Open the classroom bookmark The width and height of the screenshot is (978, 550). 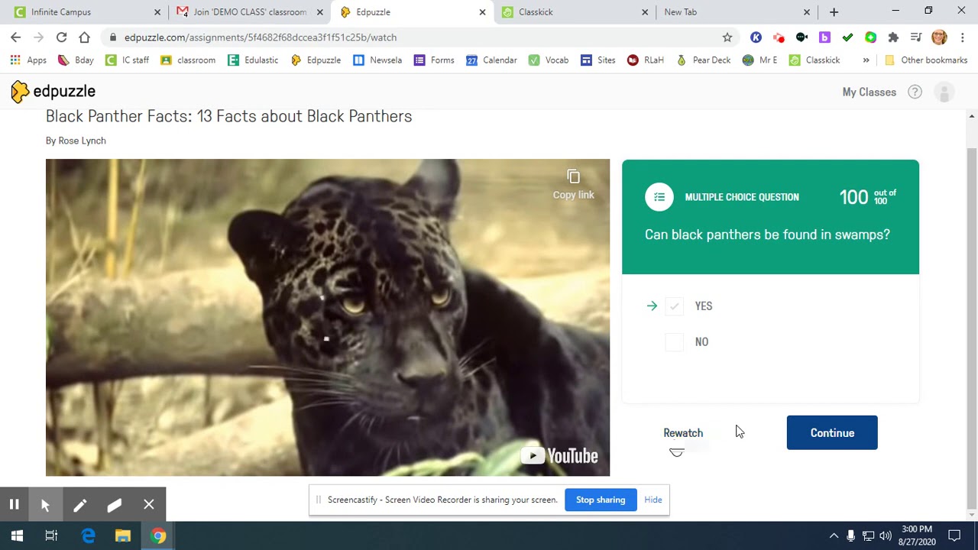(x=188, y=60)
